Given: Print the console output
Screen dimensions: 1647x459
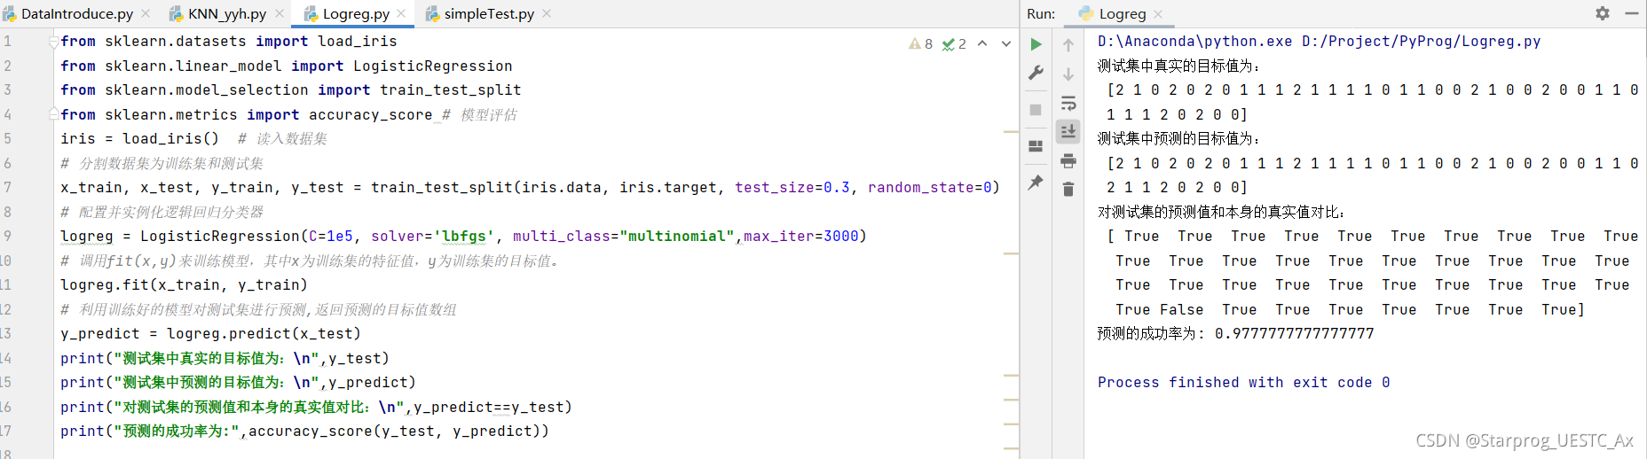Looking at the screenshot, I should click(x=1068, y=160).
